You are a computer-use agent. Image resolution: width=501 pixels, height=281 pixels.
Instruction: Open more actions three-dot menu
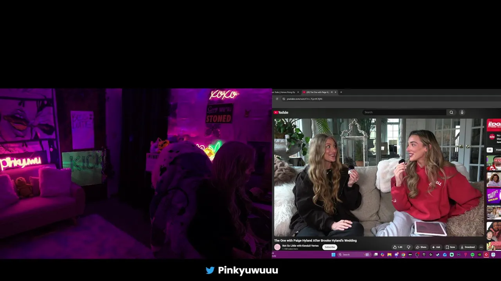(x=481, y=247)
